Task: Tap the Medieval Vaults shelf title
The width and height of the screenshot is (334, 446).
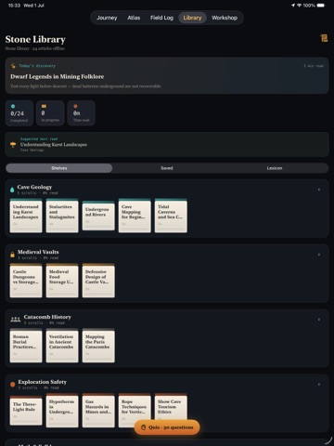Action: (38, 252)
